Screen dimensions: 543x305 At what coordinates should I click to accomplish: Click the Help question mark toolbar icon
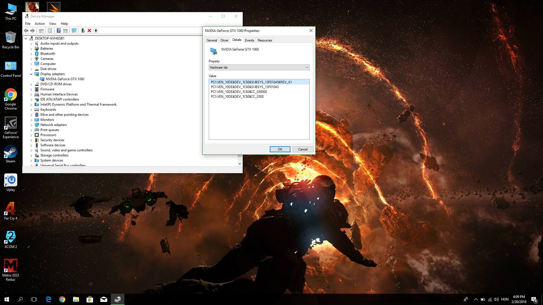point(59,30)
